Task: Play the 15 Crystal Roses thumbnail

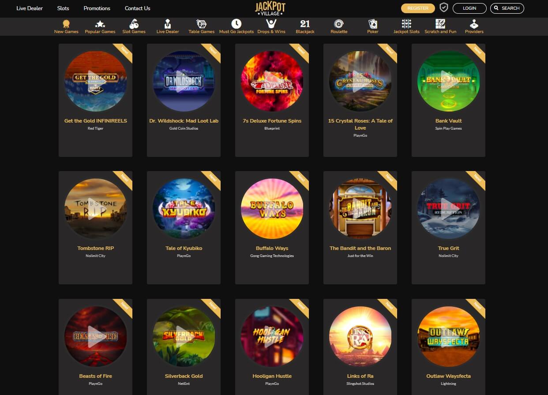Action: click(x=360, y=81)
